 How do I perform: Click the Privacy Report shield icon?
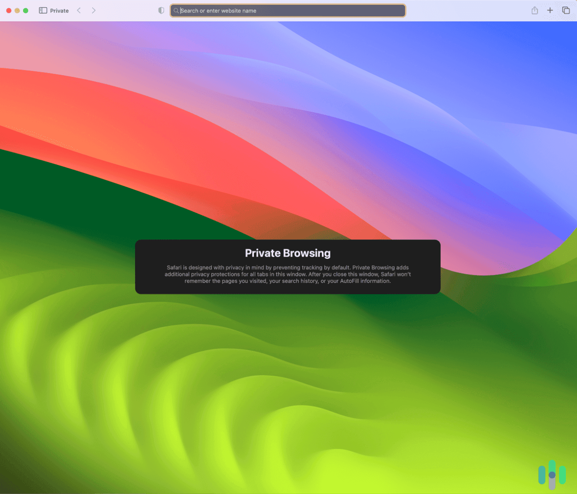coord(161,10)
